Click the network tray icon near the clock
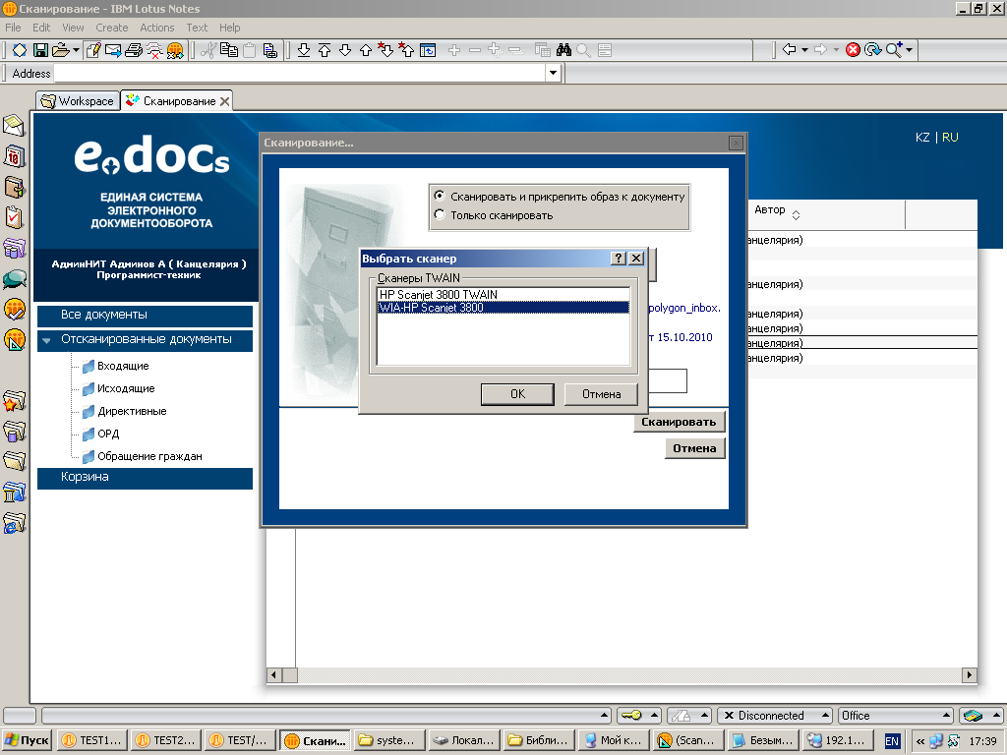1007x755 pixels. coord(937,740)
